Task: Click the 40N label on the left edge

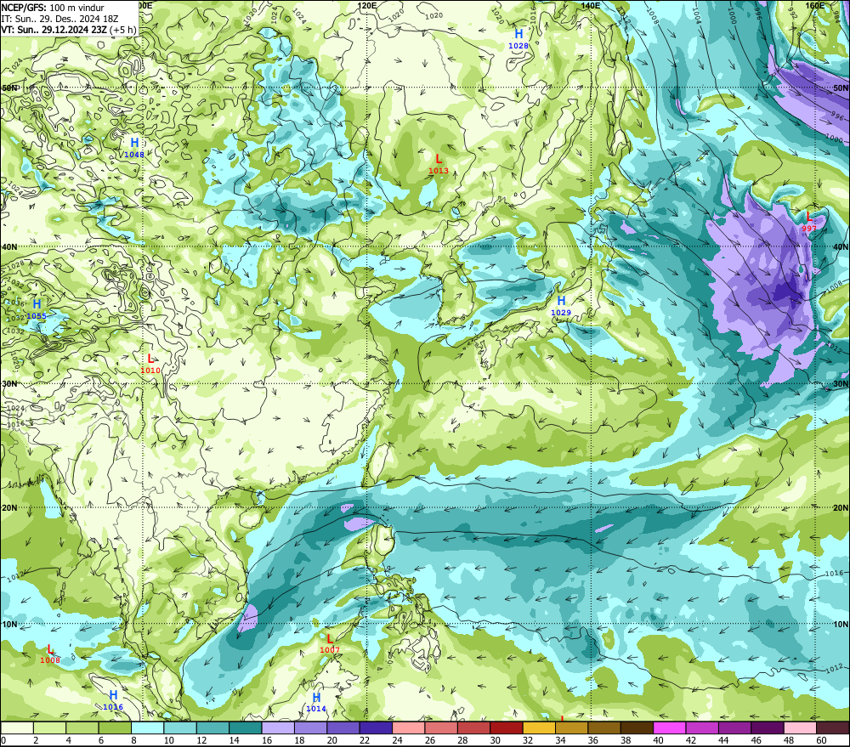Action: click(9, 246)
